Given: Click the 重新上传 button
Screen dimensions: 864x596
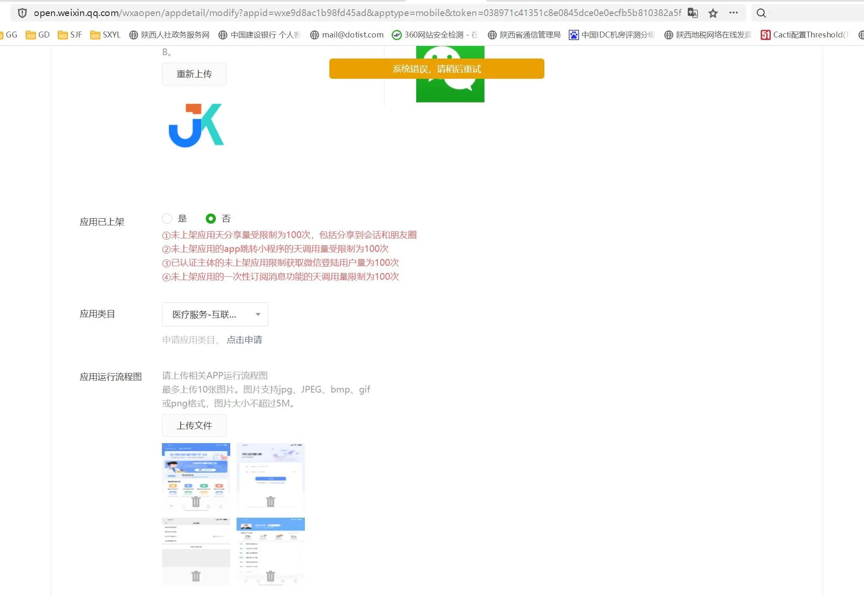Looking at the screenshot, I should pyautogui.click(x=194, y=74).
